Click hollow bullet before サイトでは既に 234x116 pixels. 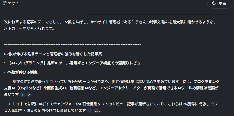[x=10, y=104]
